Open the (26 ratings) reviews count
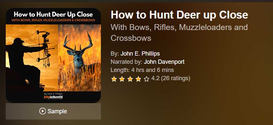The image size is (273, 125). pos(176,78)
